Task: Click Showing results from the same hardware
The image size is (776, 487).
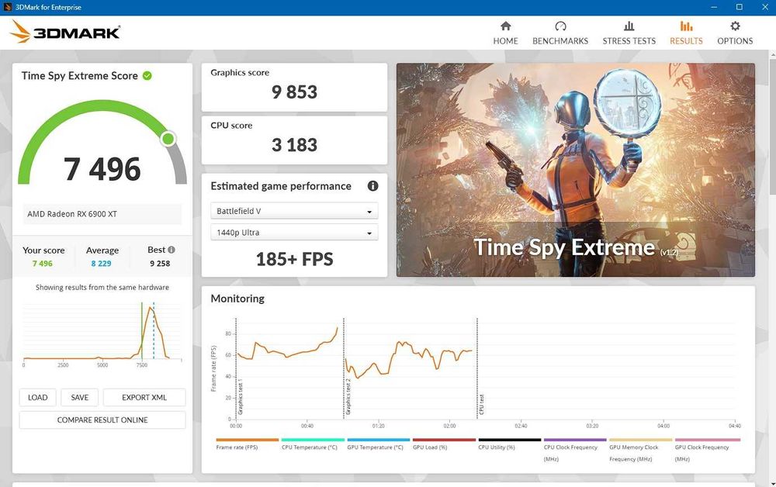Action: (102, 287)
